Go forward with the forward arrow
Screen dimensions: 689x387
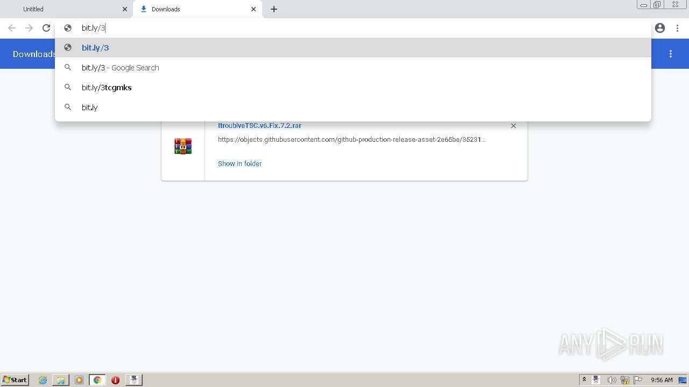pyautogui.click(x=29, y=28)
